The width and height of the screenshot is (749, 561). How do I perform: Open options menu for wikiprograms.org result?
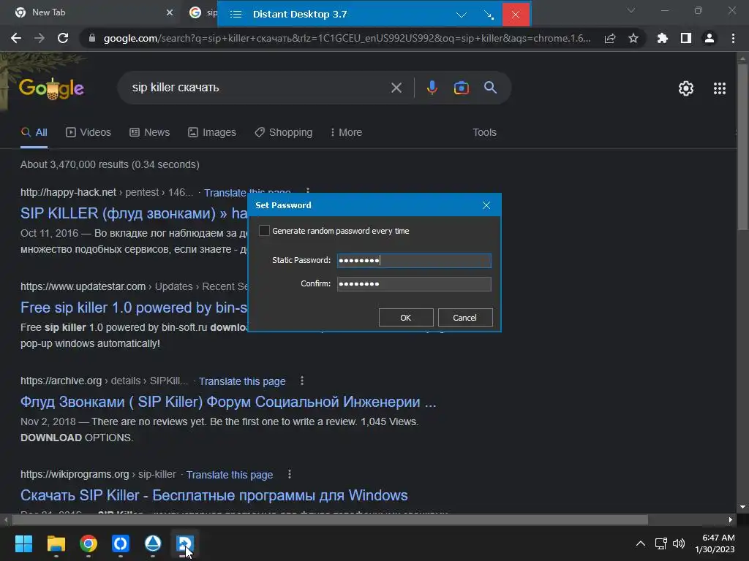[289, 474]
